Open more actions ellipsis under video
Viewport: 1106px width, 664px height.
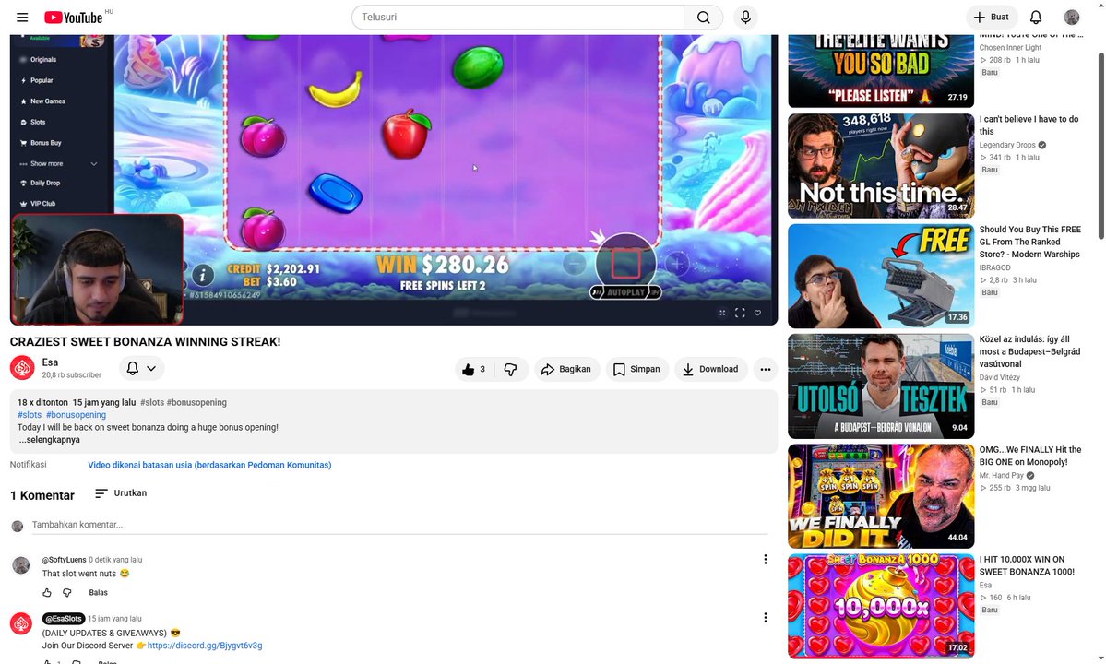tap(766, 369)
